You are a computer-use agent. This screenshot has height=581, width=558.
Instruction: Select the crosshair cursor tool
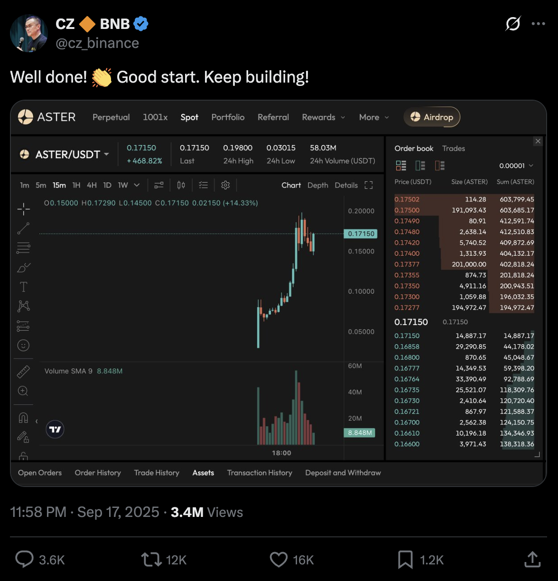click(23, 209)
